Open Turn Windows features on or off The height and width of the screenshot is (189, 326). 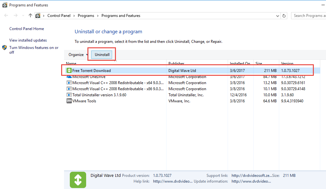click(x=34, y=50)
